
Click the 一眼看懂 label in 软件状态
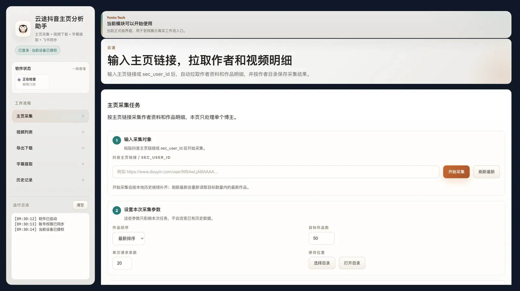[79, 69]
